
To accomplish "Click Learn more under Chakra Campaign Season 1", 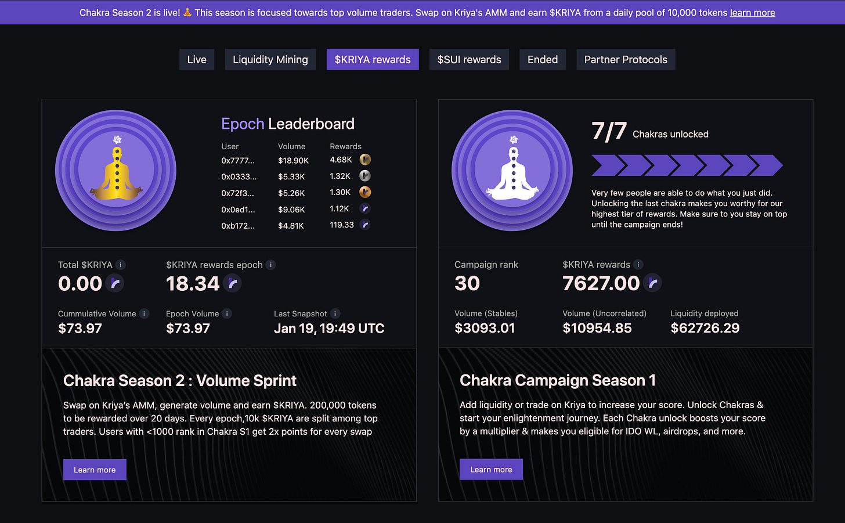I will pyautogui.click(x=491, y=469).
